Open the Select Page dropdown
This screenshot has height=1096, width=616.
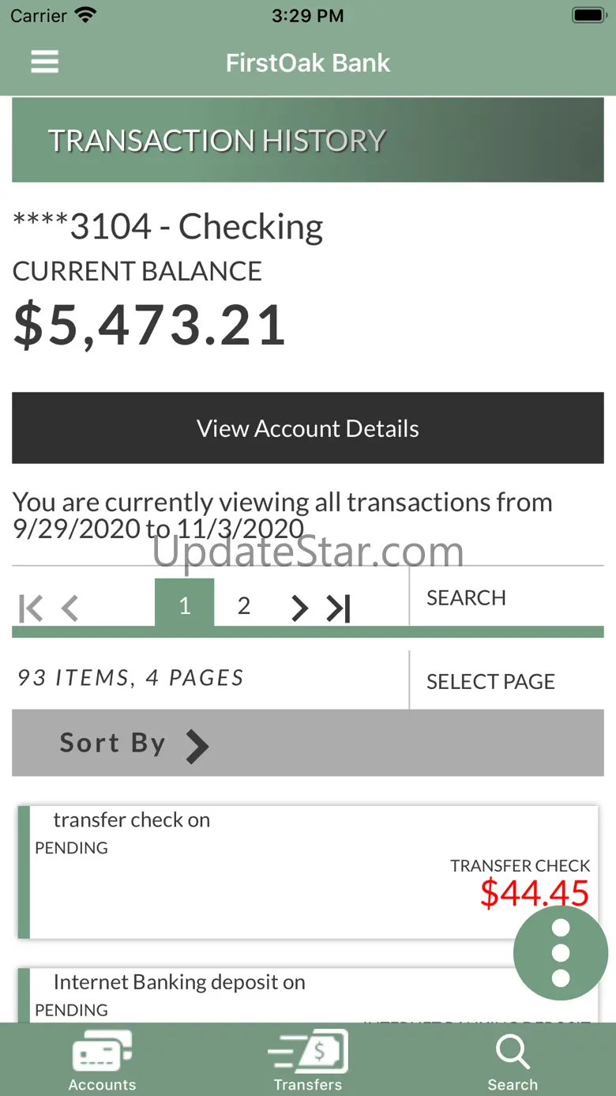point(490,681)
